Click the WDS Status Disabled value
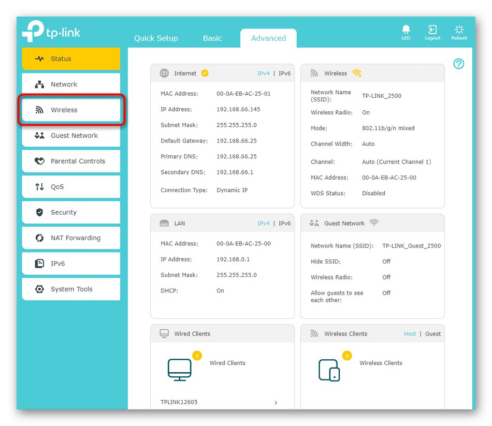Image resolution: width=492 pixels, height=426 pixels. [373, 193]
